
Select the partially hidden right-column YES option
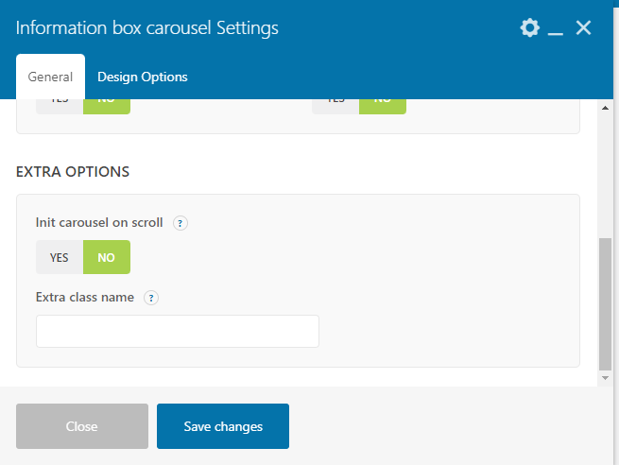point(335,106)
